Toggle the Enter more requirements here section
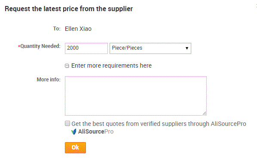Image resolution: width=257 pixels, height=161 pixels. [111, 66]
